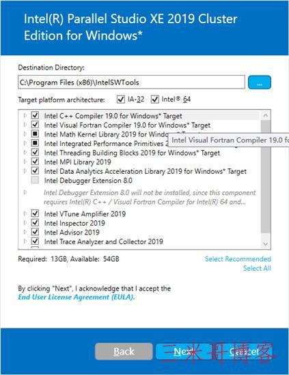Click the component list scroll up arrow
This screenshot has width=289, height=375.
coord(266,115)
